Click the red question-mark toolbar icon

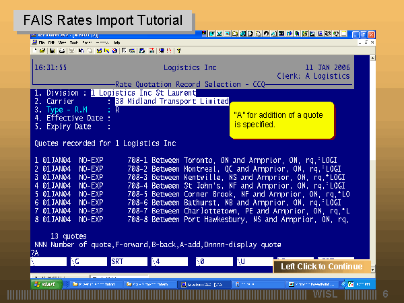[x=169, y=50]
